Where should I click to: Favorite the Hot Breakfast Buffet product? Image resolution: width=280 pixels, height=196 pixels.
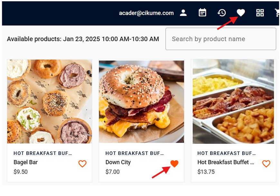(266, 164)
